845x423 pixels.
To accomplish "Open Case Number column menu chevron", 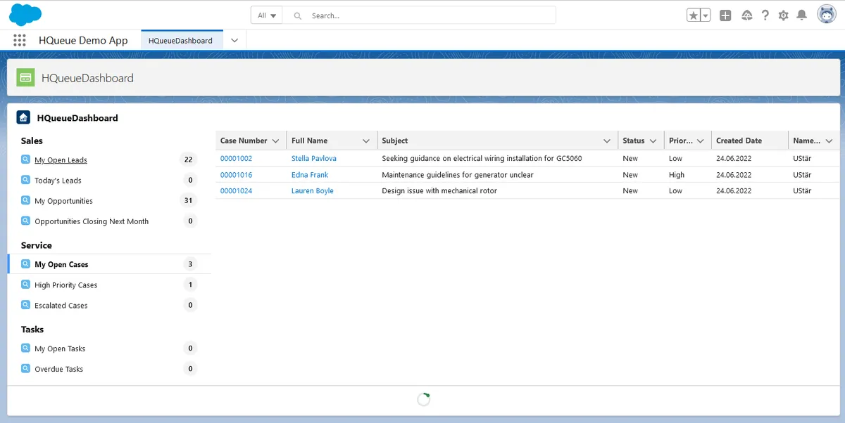I will pos(275,141).
